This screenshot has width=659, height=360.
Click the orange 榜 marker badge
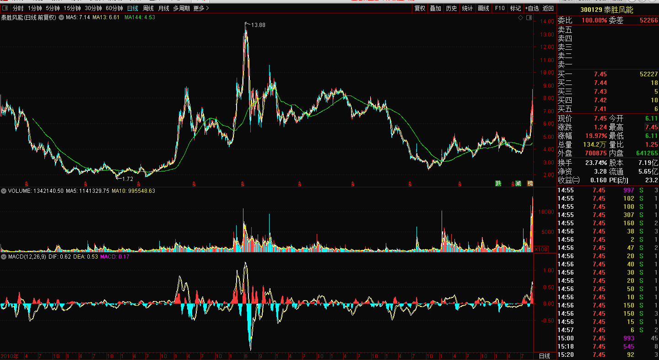[x=530, y=184]
